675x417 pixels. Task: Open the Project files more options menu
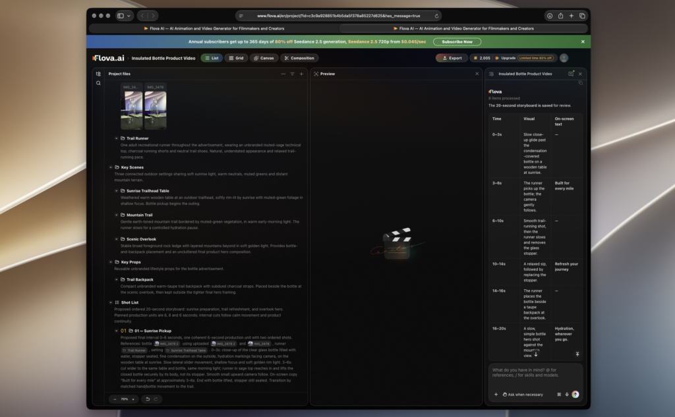[283, 74]
